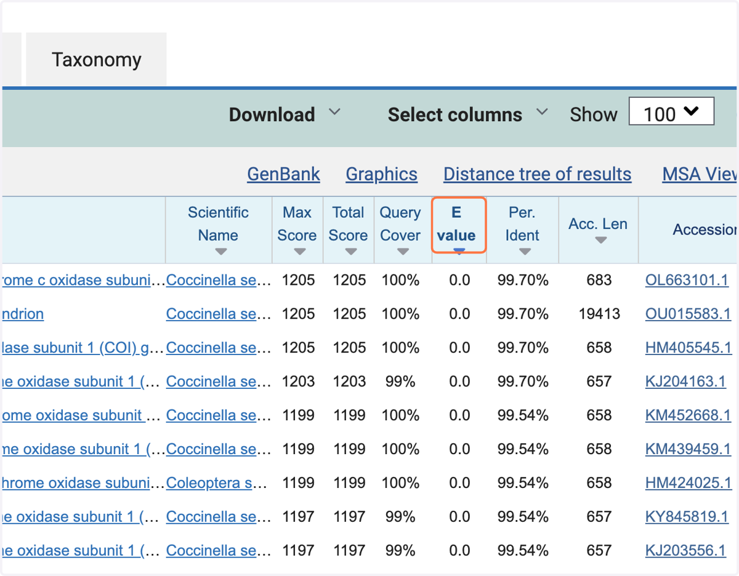
Task: Sort by E value arrow
Action: coord(459,250)
